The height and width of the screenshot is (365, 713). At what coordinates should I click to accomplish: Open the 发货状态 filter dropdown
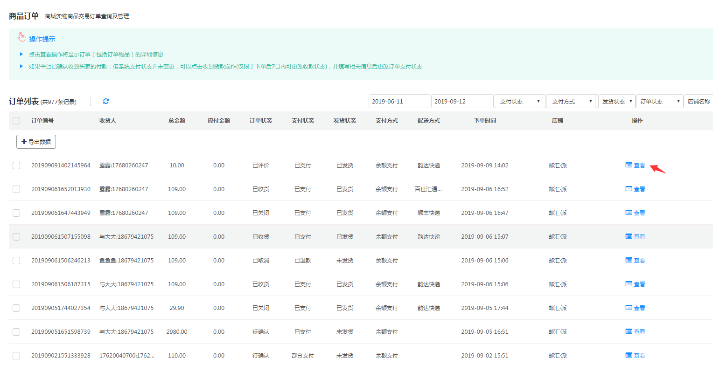tap(616, 101)
